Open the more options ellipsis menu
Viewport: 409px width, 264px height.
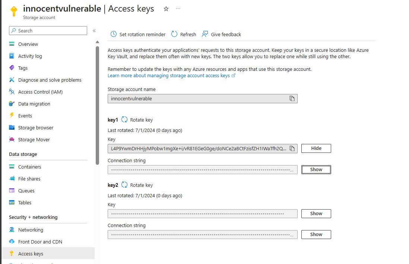tap(178, 9)
